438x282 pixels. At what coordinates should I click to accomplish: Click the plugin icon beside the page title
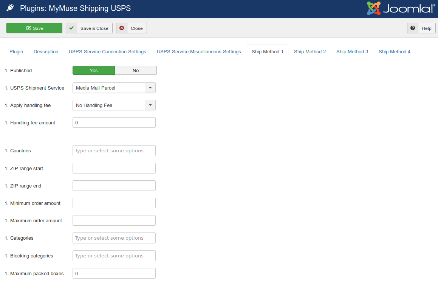point(10,7)
